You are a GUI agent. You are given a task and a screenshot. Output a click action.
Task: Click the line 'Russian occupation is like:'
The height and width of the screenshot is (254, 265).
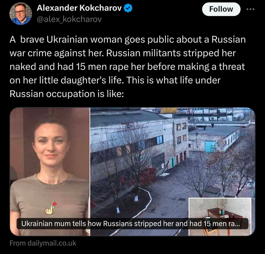[67, 94]
